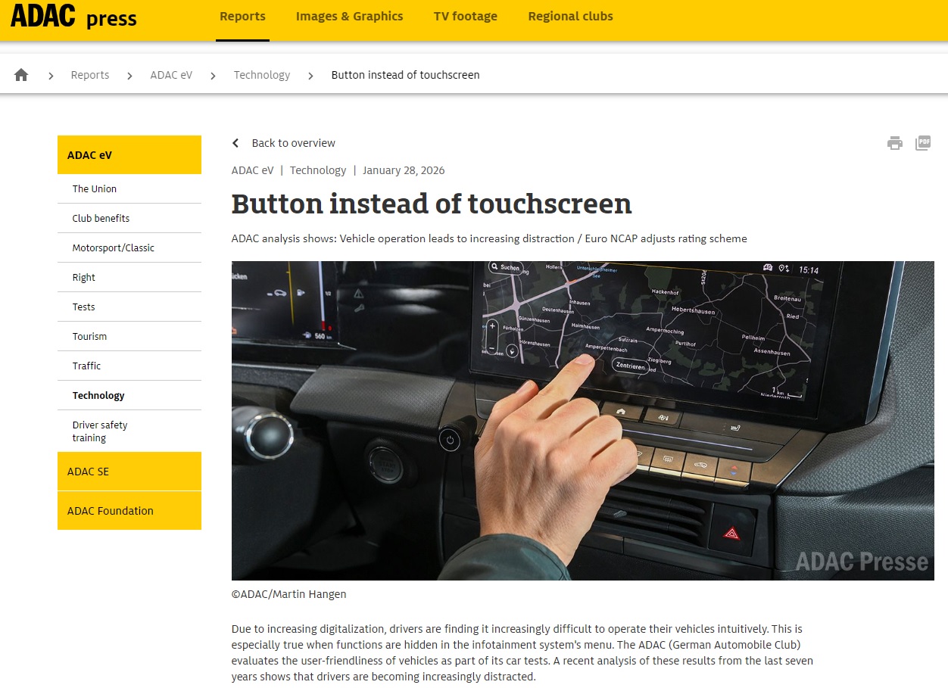
Task: Go back to overview
Action: pyautogui.click(x=293, y=143)
